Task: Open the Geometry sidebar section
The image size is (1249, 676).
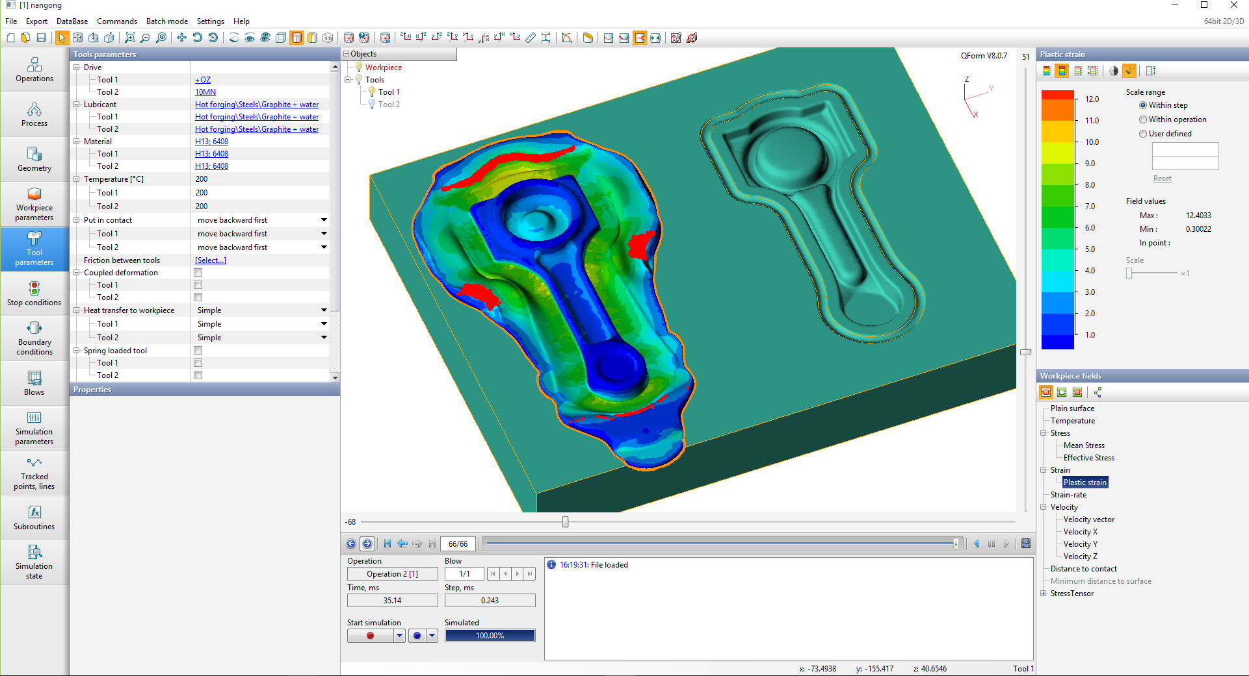Action: (34, 159)
